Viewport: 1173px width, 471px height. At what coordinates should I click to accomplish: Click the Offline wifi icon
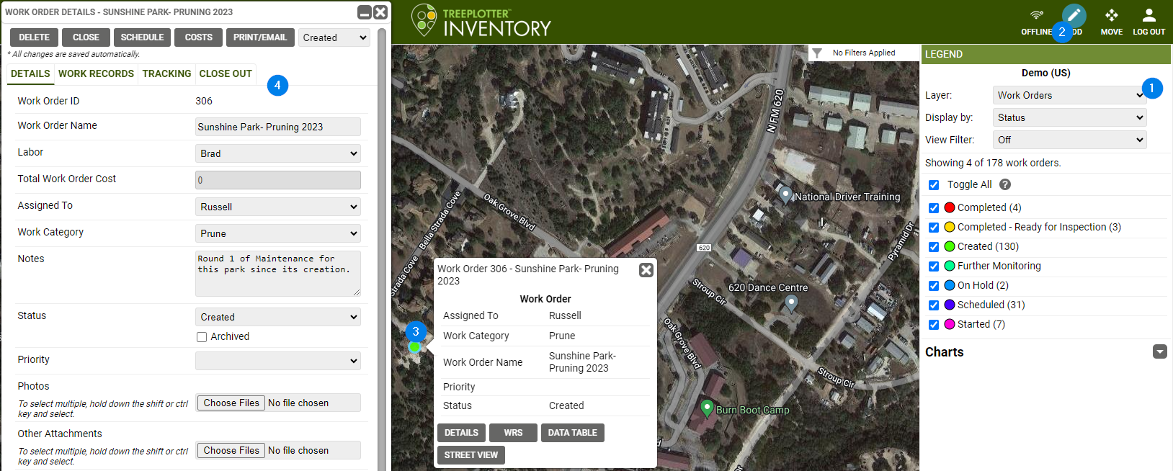pos(1036,16)
